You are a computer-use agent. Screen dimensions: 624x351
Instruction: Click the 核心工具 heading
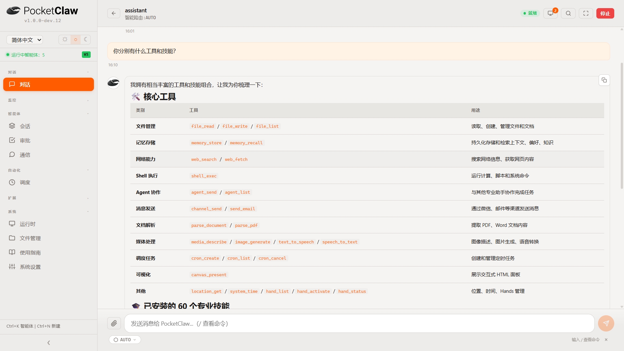[153, 97]
